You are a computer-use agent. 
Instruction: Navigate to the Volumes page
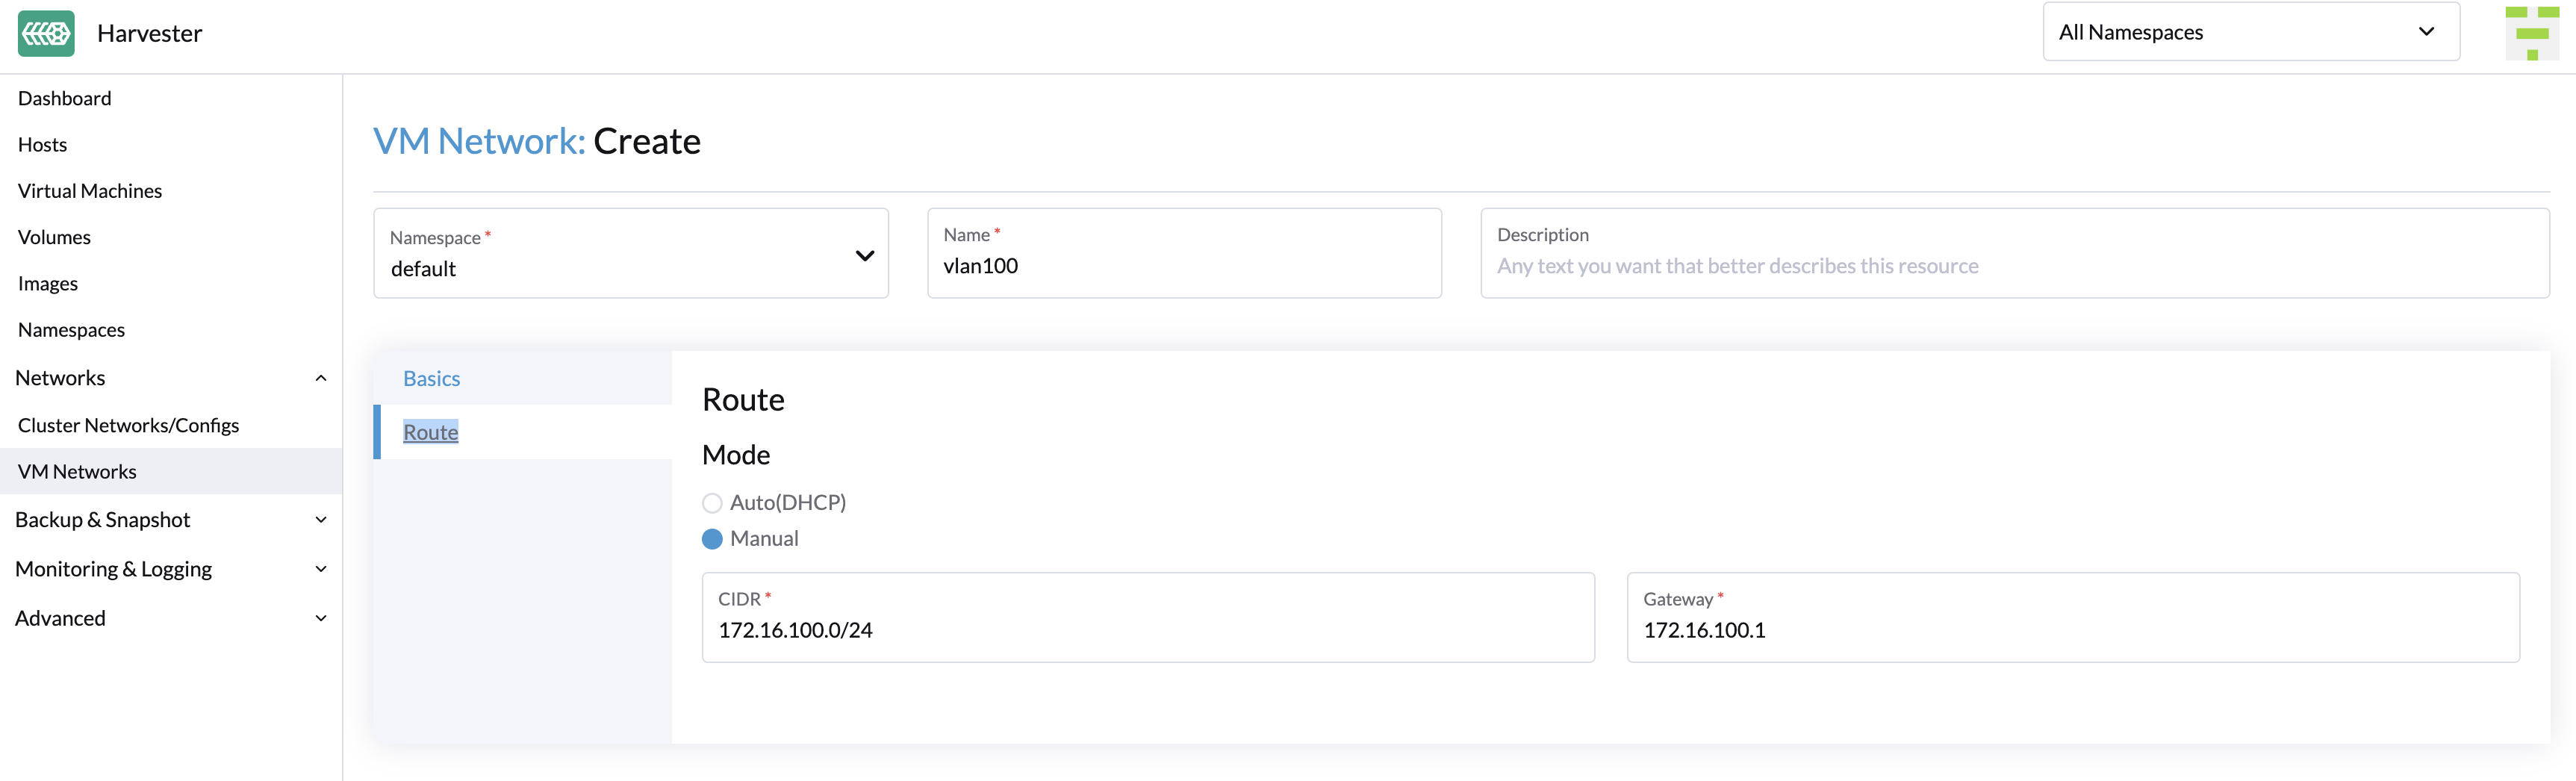coord(54,237)
